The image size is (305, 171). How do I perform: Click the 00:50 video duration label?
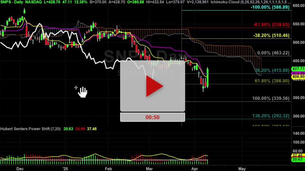pyautogui.click(x=153, y=117)
